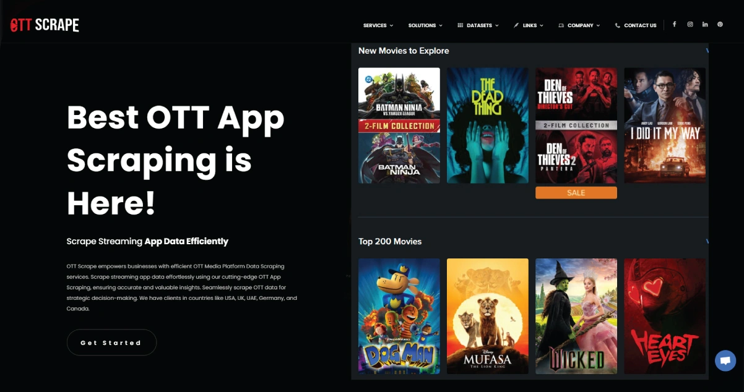Screen dimensions: 744x392
Task: Click the orange SALE badge
Action: [x=576, y=193]
